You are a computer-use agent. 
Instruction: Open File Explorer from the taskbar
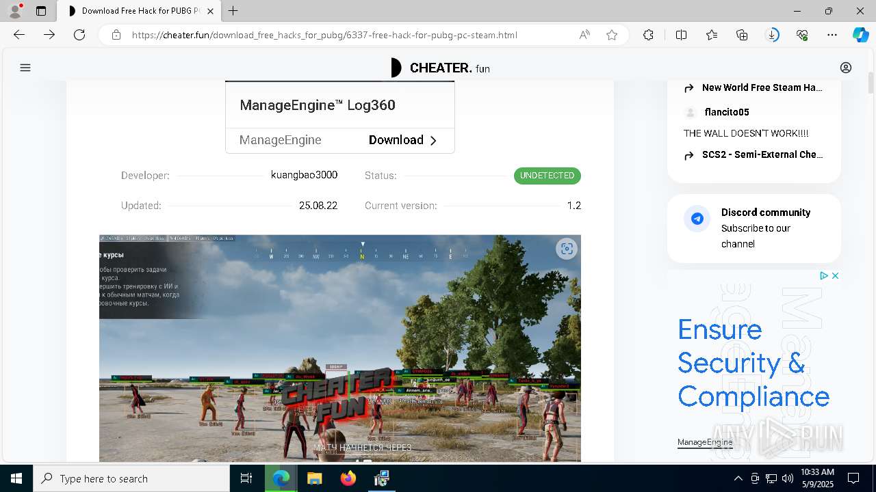pyautogui.click(x=315, y=478)
